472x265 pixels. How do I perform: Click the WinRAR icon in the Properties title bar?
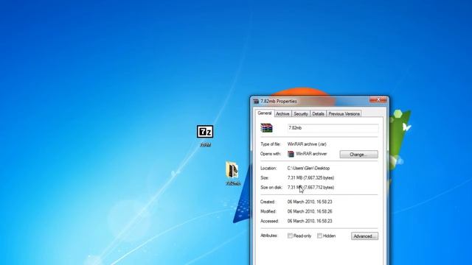(x=256, y=102)
